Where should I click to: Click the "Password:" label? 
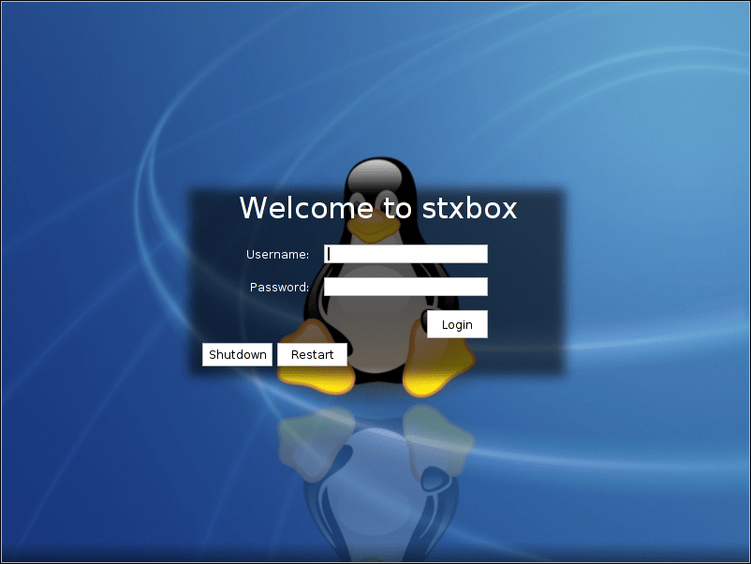pos(280,287)
